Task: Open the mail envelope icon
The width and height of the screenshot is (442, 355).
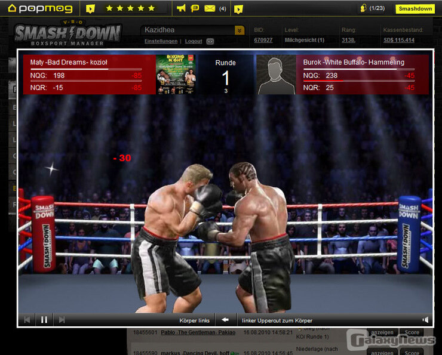Action: 210,8
